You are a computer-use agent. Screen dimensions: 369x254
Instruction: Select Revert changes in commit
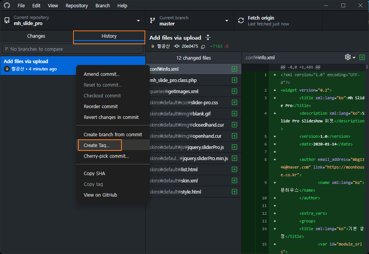tap(113, 117)
